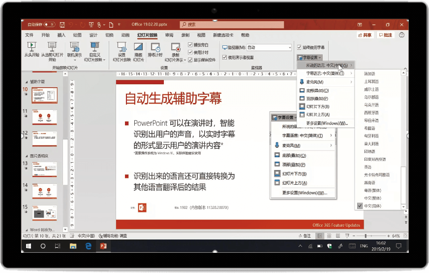Click the Cortana circle on taskbar
Viewport: 429px width, 273px height.
click(43, 246)
